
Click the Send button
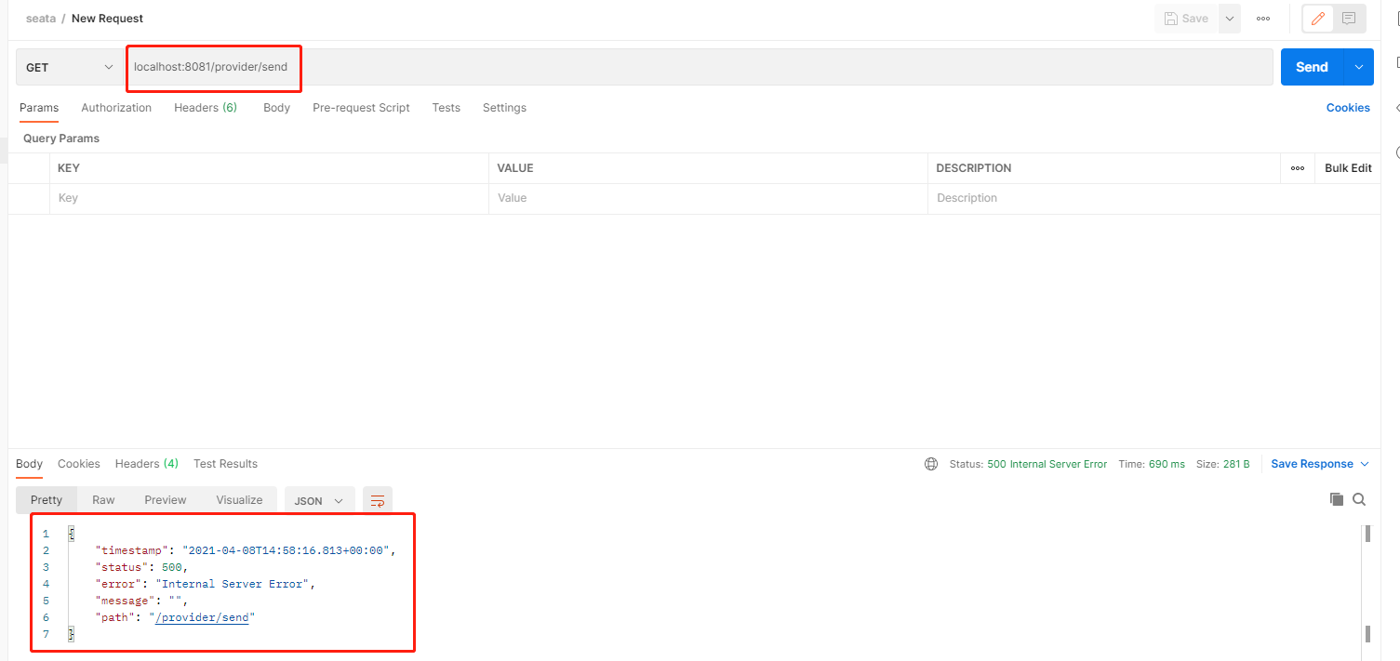click(1312, 67)
